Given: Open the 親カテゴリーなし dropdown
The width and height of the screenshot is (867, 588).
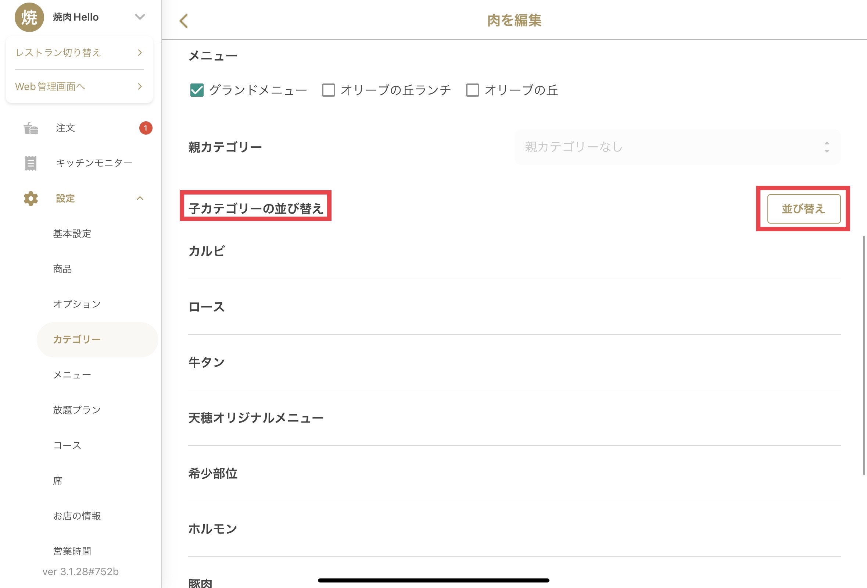Looking at the screenshot, I should pos(677,147).
